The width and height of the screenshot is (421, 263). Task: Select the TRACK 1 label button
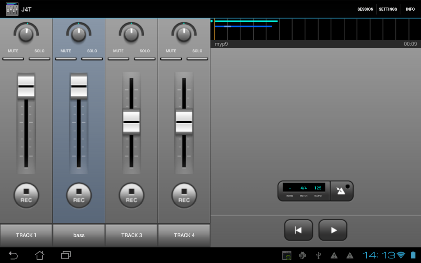coord(26,235)
